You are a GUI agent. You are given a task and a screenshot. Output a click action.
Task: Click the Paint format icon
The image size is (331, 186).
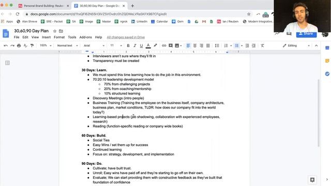(x=32, y=45)
